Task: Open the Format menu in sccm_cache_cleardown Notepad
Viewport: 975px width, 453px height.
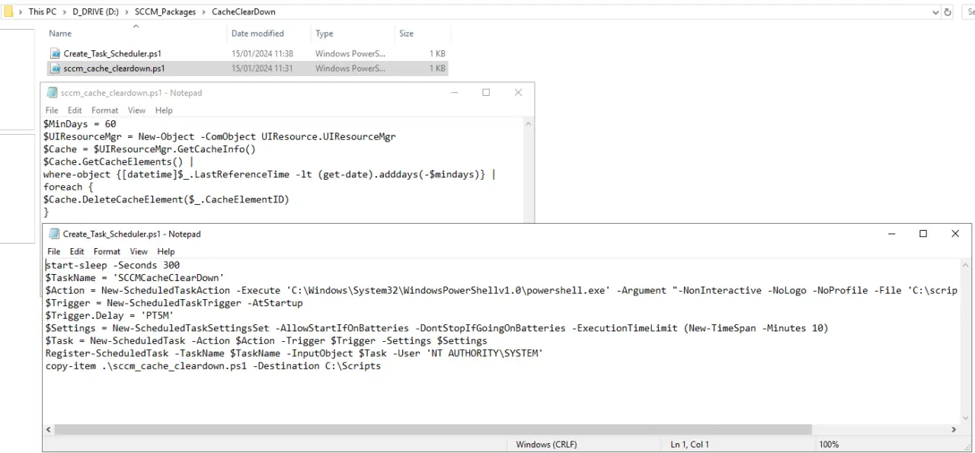Action: coord(104,110)
